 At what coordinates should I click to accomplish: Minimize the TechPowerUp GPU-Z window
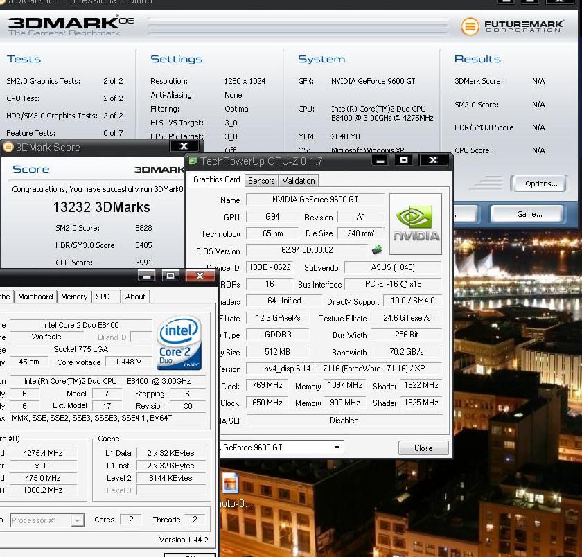point(380,160)
